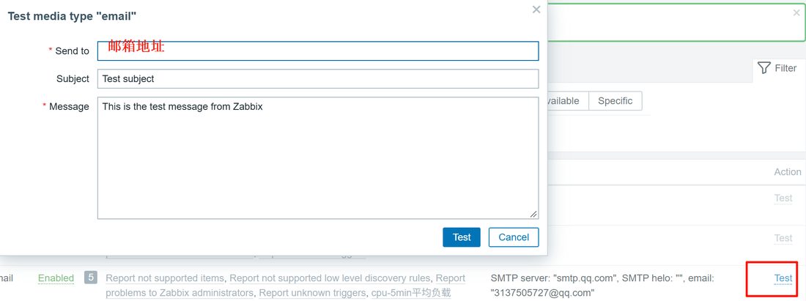
Task: Click the action count badge 5
Action: click(90, 278)
